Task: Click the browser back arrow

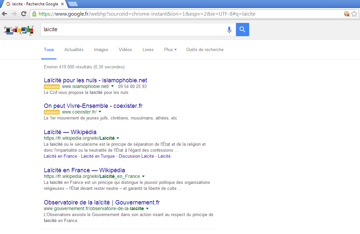Action: 4,14
